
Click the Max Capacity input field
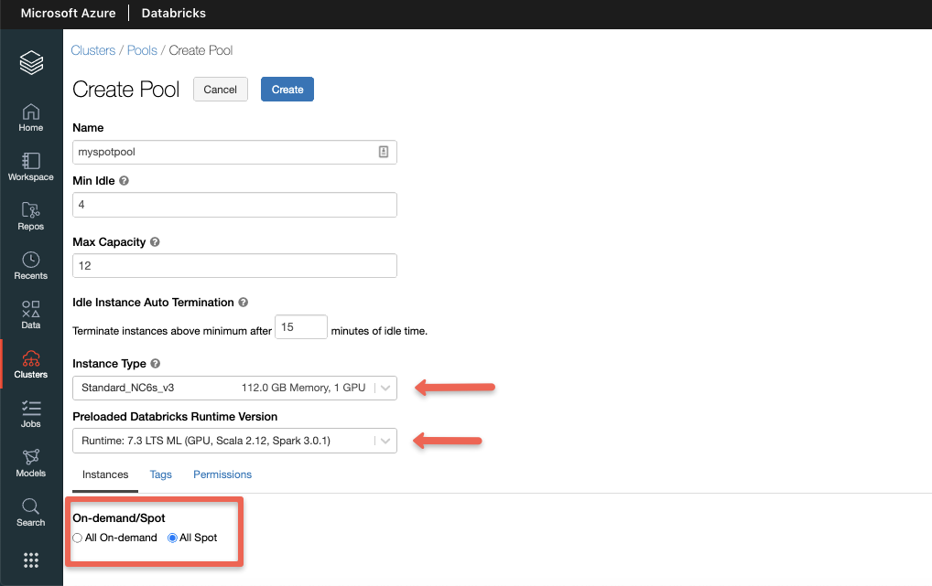(x=234, y=266)
